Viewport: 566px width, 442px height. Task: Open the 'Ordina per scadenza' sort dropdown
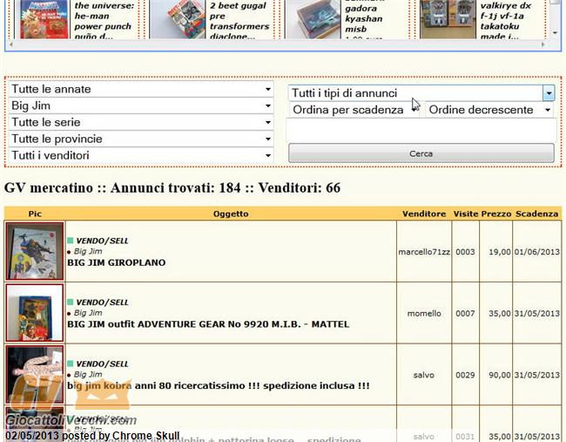tap(355, 110)
